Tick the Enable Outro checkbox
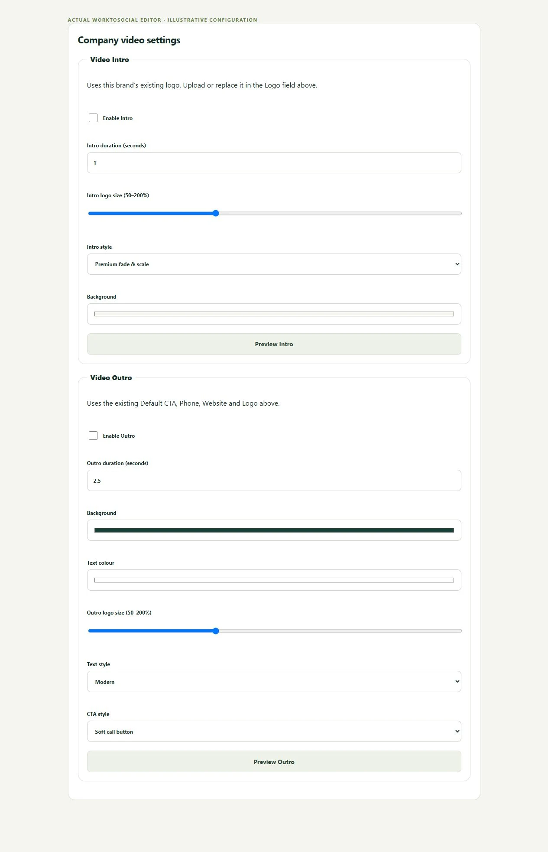This screenshot has width=548, height=852. (x=93, y=436)
